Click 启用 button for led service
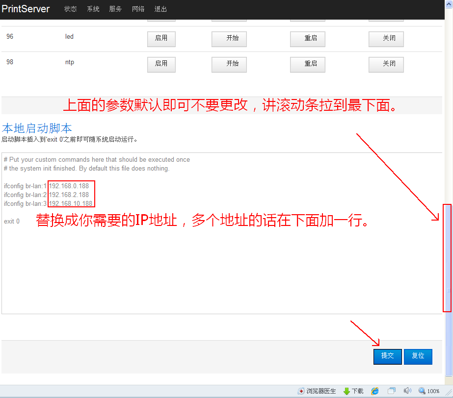Image resolution: width=453 pixels, height=398 pixels. click(161, 39)
